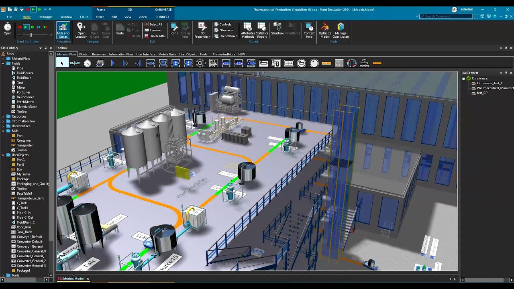Select Omniverse_Test_1 in LiveConnect panel
514x289 pixels.
[x=489, y=83]
